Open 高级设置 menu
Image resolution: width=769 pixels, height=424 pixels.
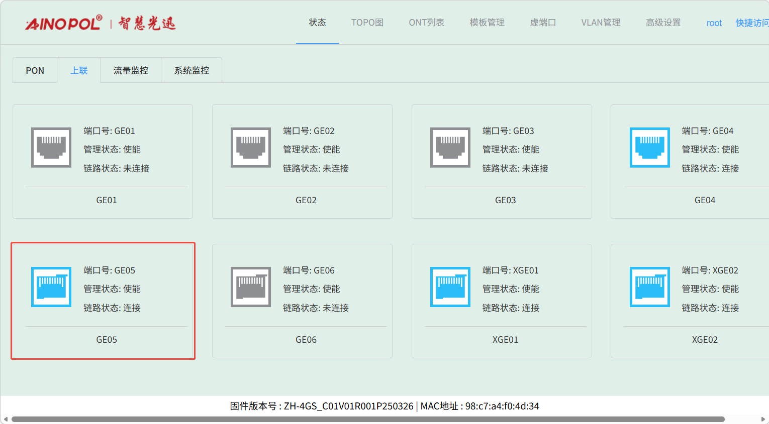663,23
